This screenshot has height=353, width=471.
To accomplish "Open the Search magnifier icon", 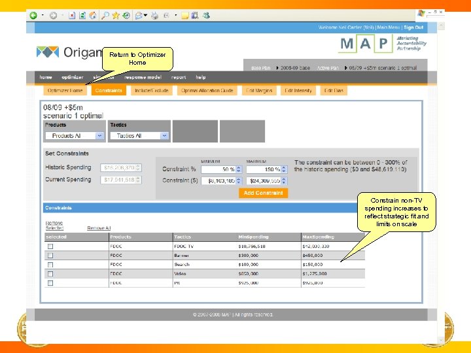I will click(105, 15).
